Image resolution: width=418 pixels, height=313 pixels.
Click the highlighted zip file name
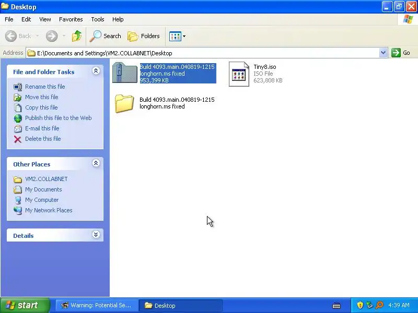[177, 70]
